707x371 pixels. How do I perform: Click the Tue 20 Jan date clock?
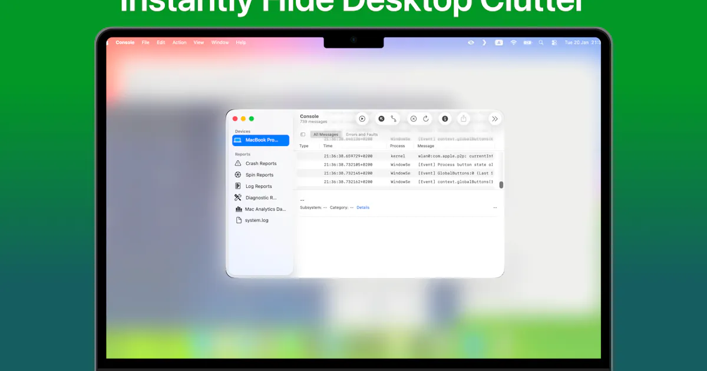coord(582,42)
